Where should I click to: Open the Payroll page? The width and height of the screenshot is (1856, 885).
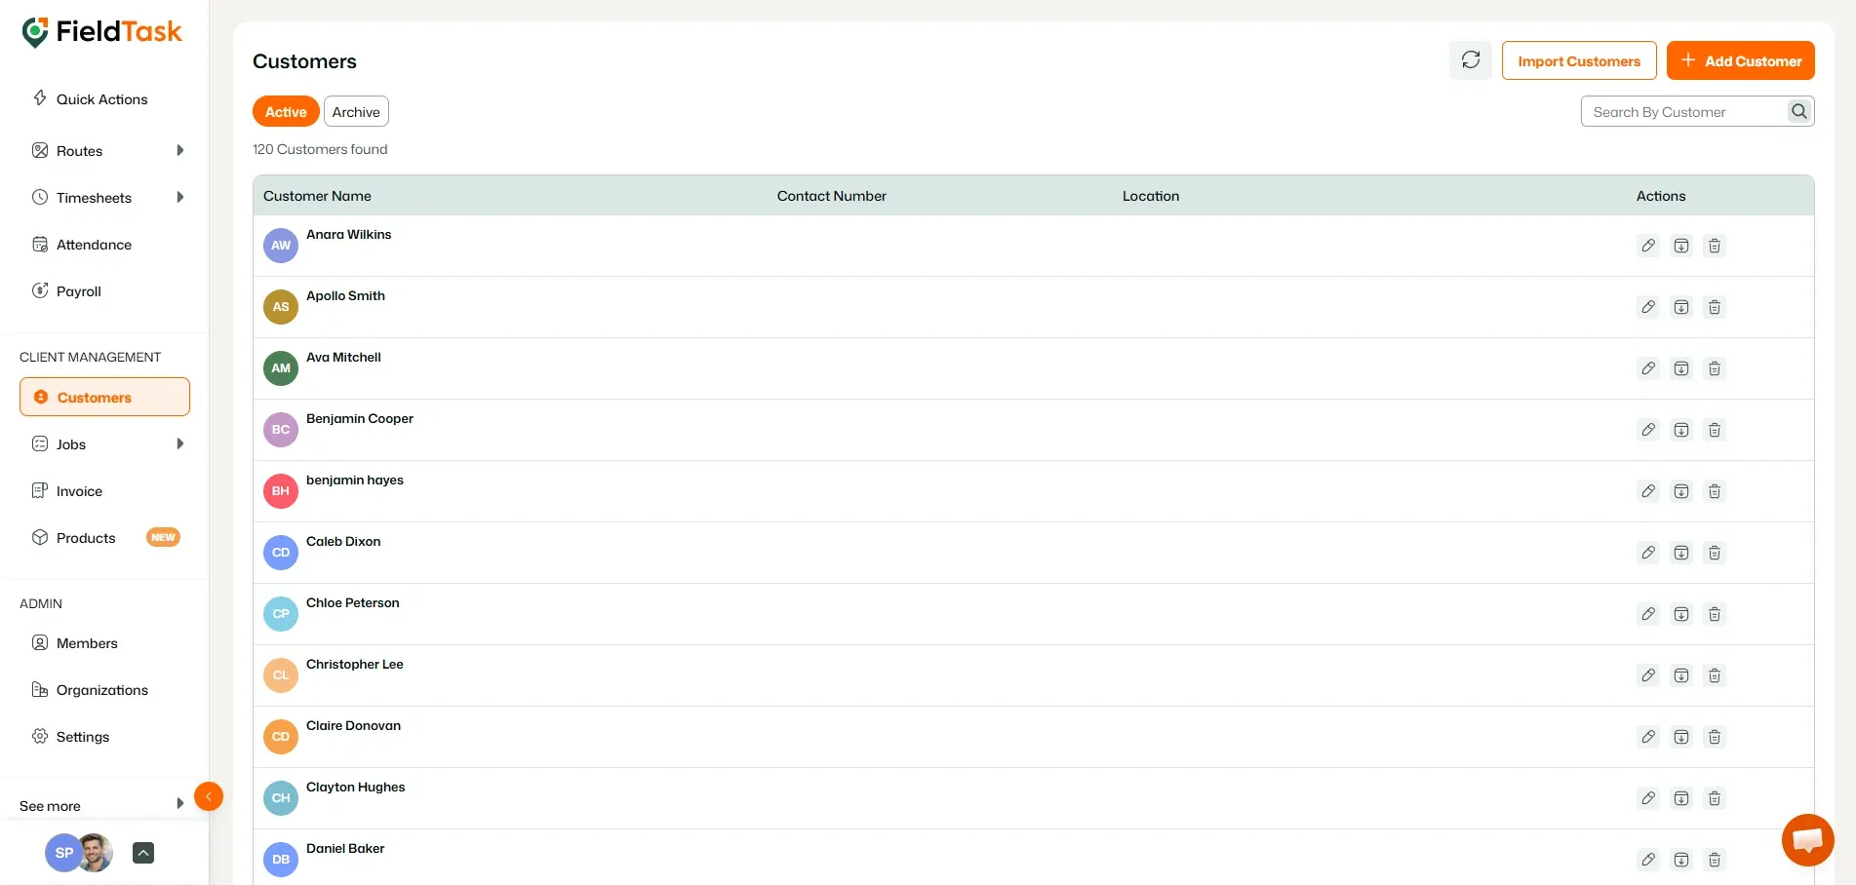pyautogui.click(x=66, y=291)
